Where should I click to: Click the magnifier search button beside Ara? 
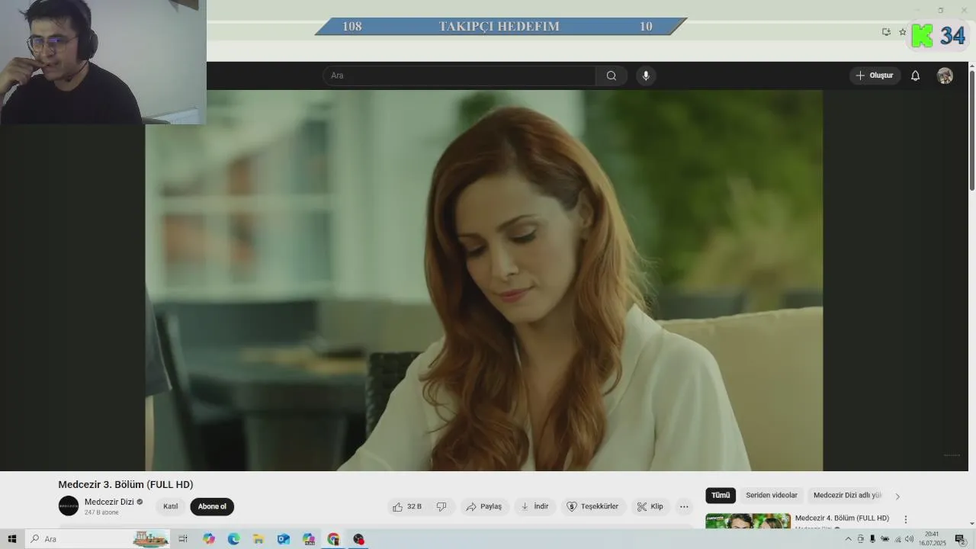coord(612,75)
